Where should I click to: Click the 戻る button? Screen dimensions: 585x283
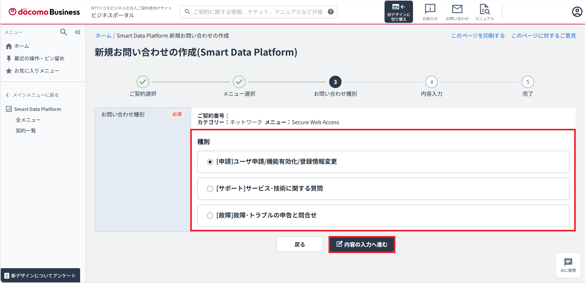click(x=300, y=244)
